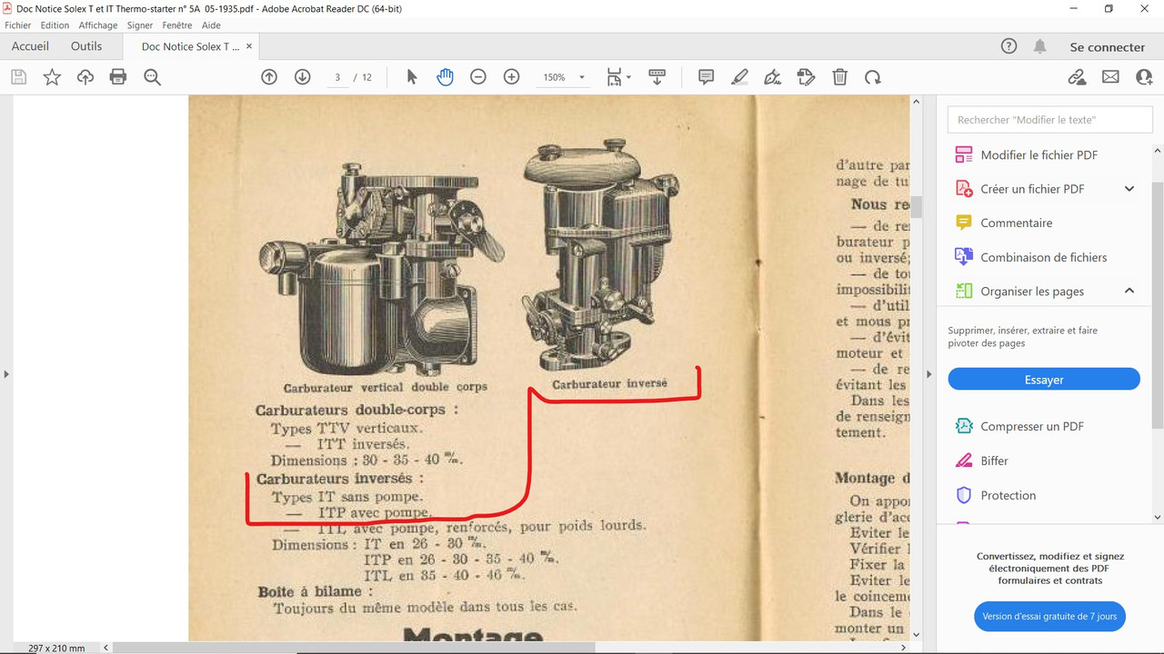Click the delete trash can icon

[x=840, y=77]
